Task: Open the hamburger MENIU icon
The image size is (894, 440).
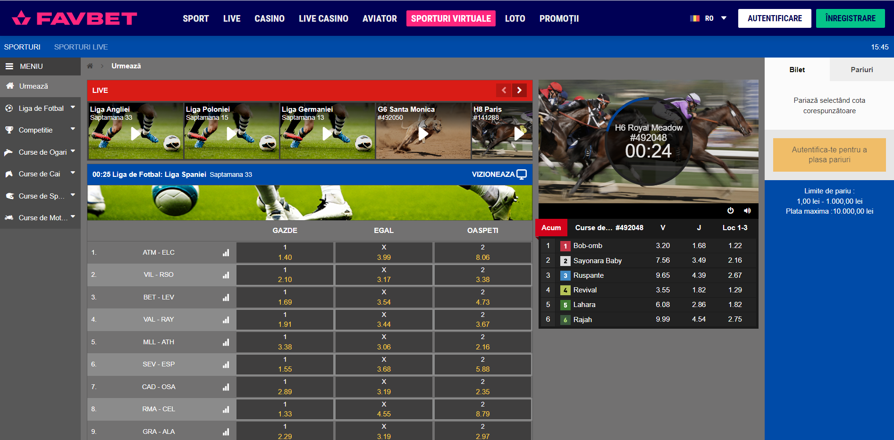Action: pos(9,66)
